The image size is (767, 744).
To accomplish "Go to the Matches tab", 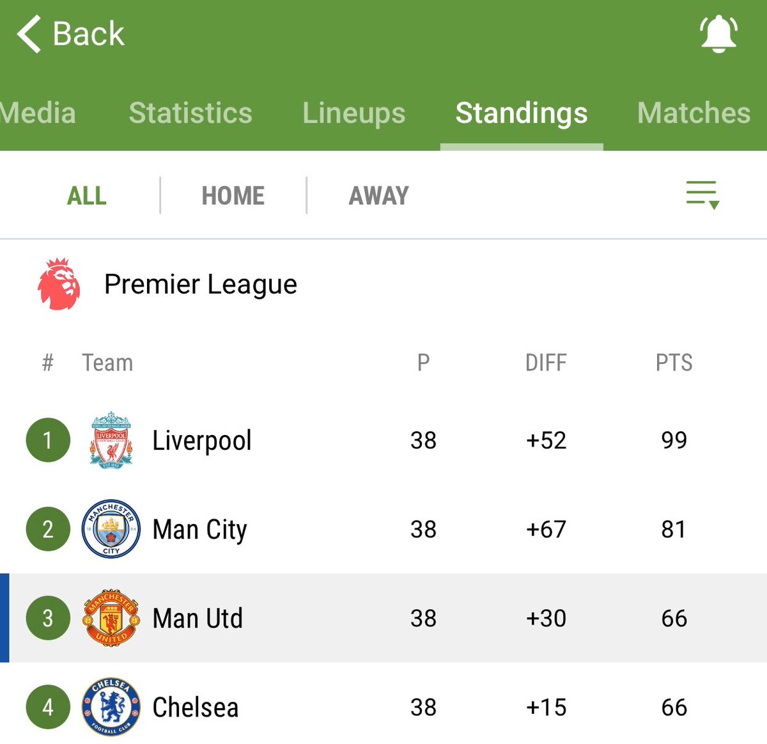I will tap(694, 113).
